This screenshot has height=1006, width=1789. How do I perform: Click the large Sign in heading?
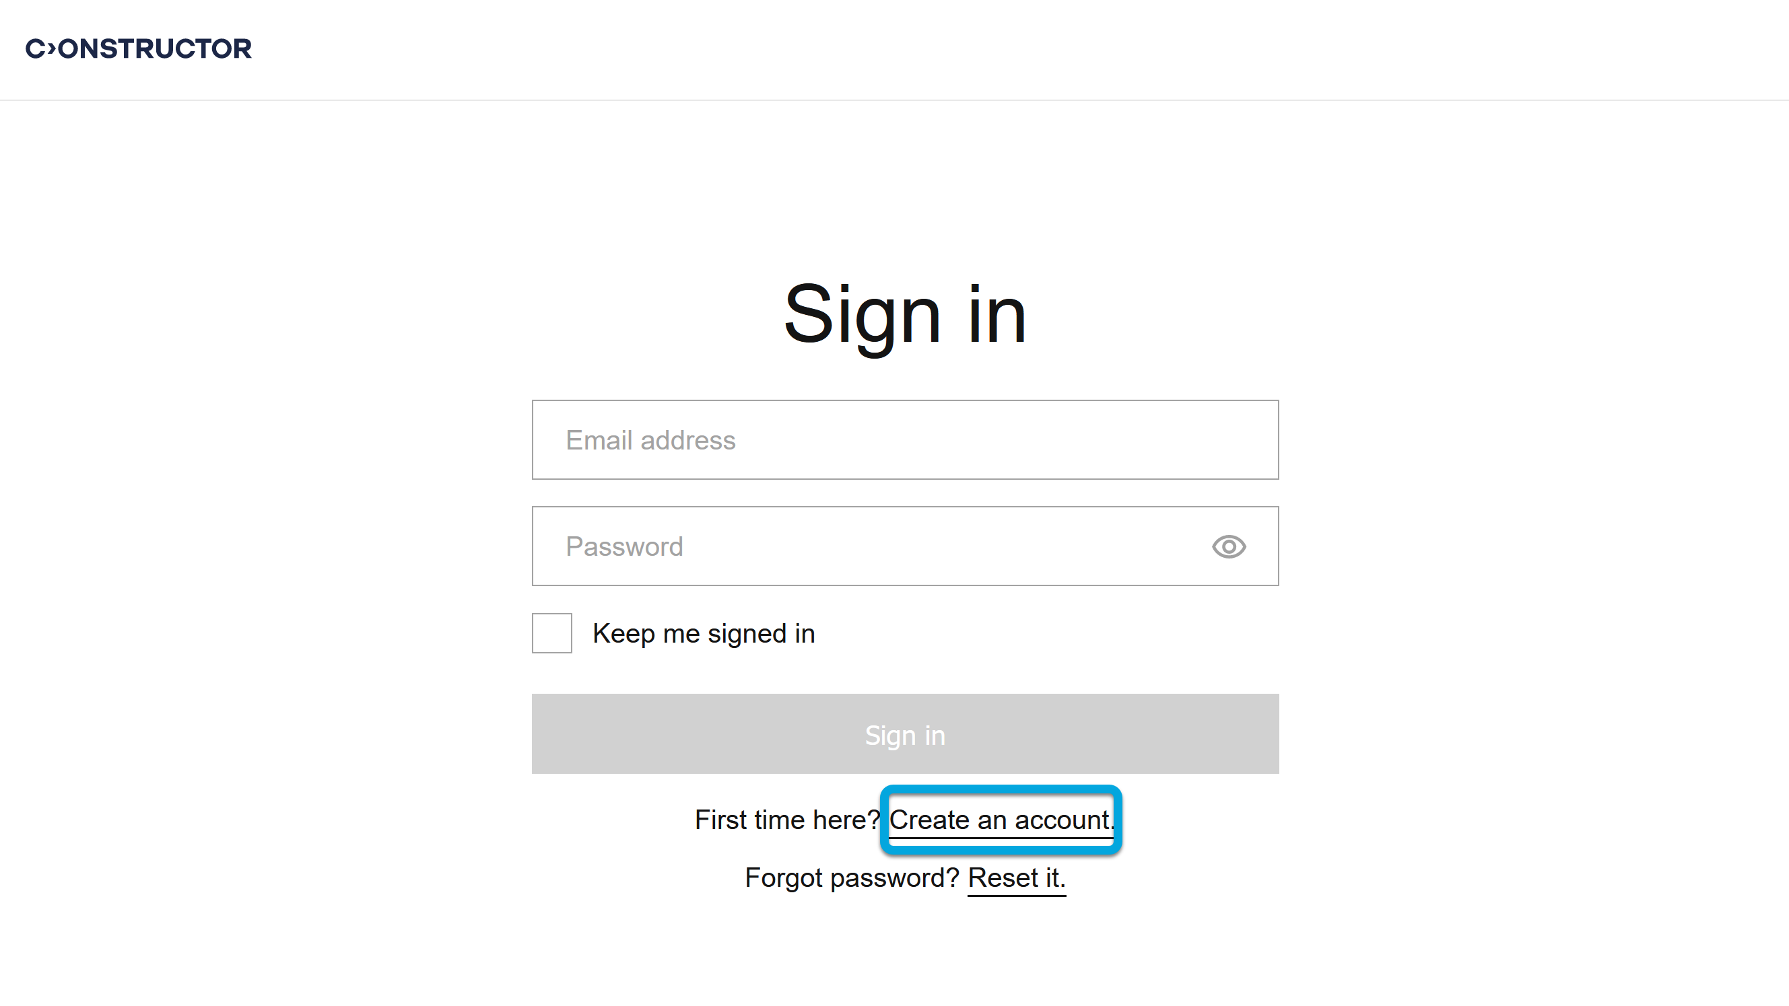[904, 314]
